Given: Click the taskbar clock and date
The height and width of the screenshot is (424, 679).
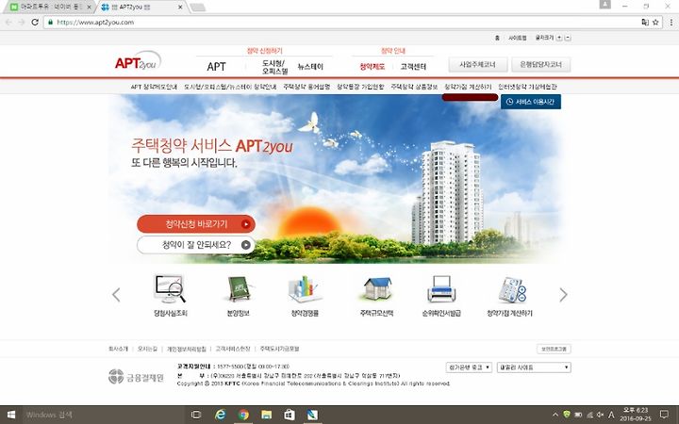Looking at the screenshot, I should [x=636, y=415].
